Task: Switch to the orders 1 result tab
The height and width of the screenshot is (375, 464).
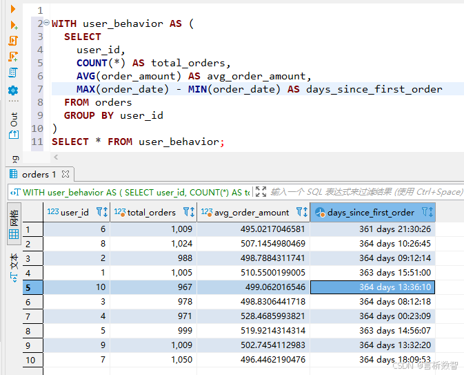Action: [x=39, y=174]
